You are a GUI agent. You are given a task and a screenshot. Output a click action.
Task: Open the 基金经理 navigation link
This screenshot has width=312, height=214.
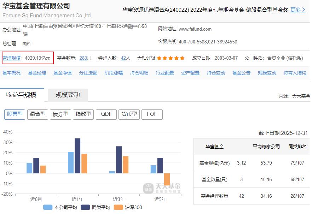(x=37, y=73)
